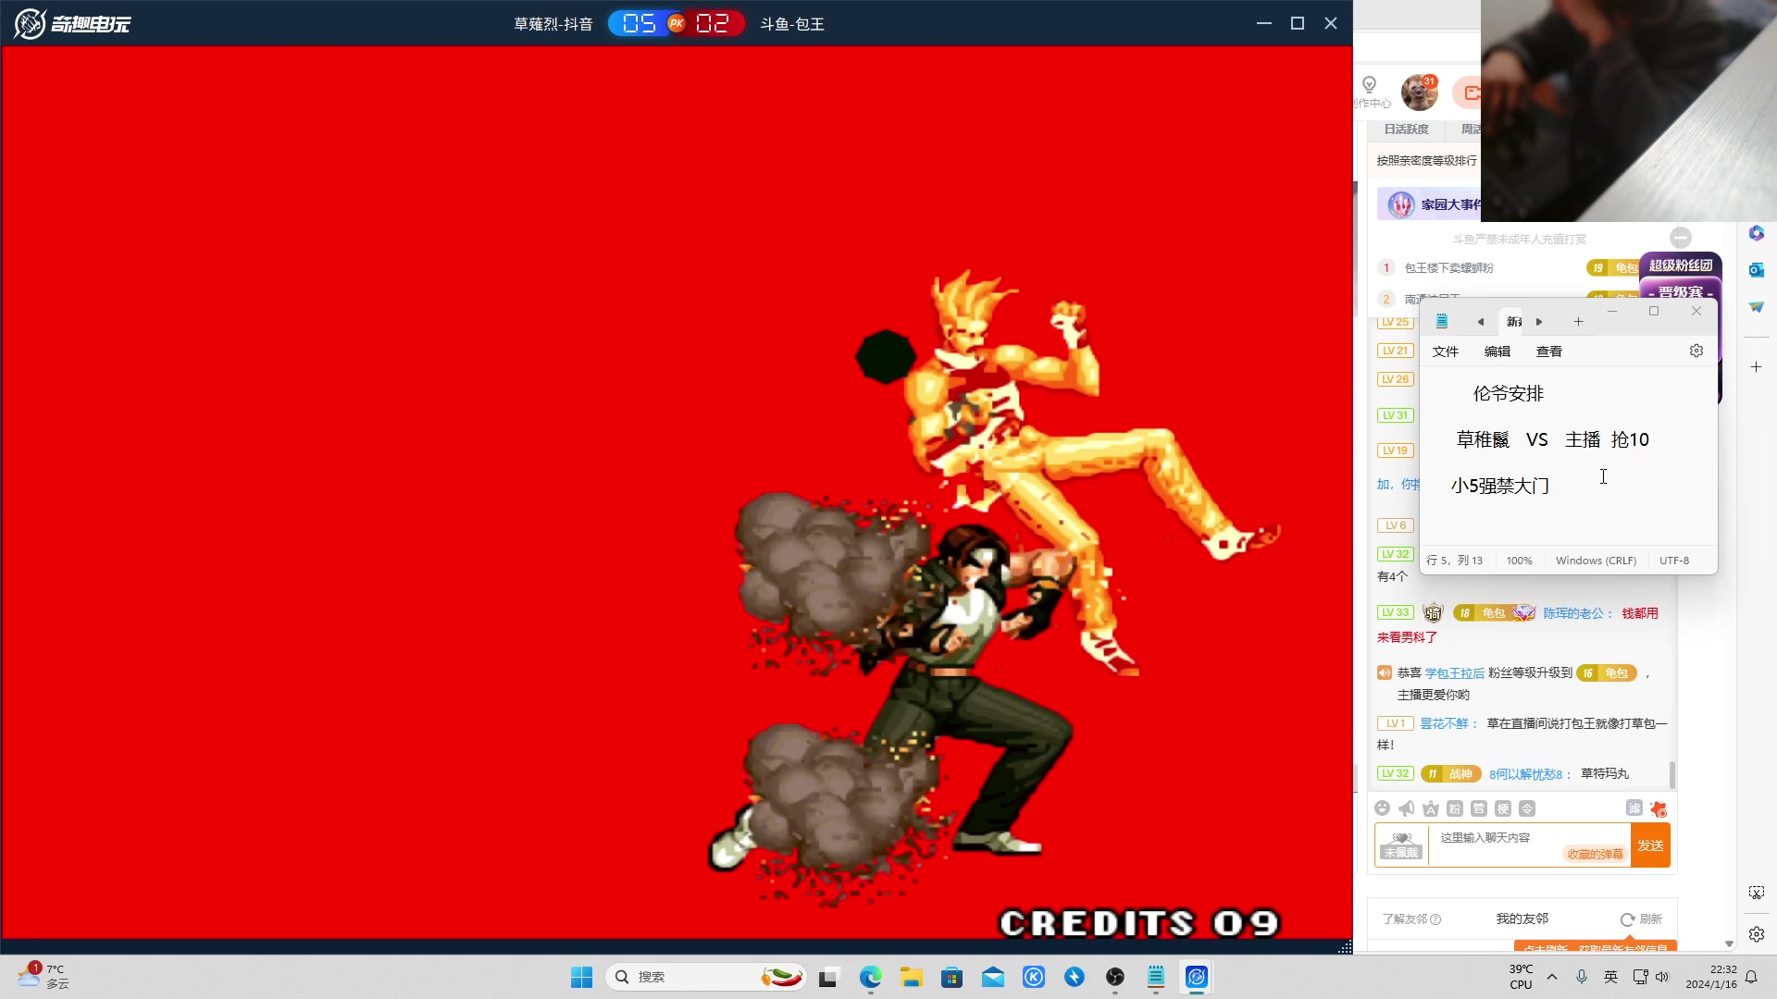Add a sidebar app with plus icon
Screen dimensions: 1777x999
(x=1756, y=367)
